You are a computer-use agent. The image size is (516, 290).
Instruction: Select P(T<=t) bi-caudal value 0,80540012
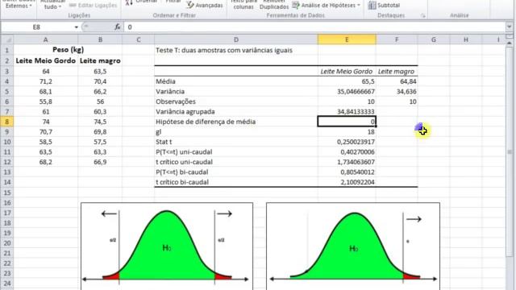click(347, 172)
